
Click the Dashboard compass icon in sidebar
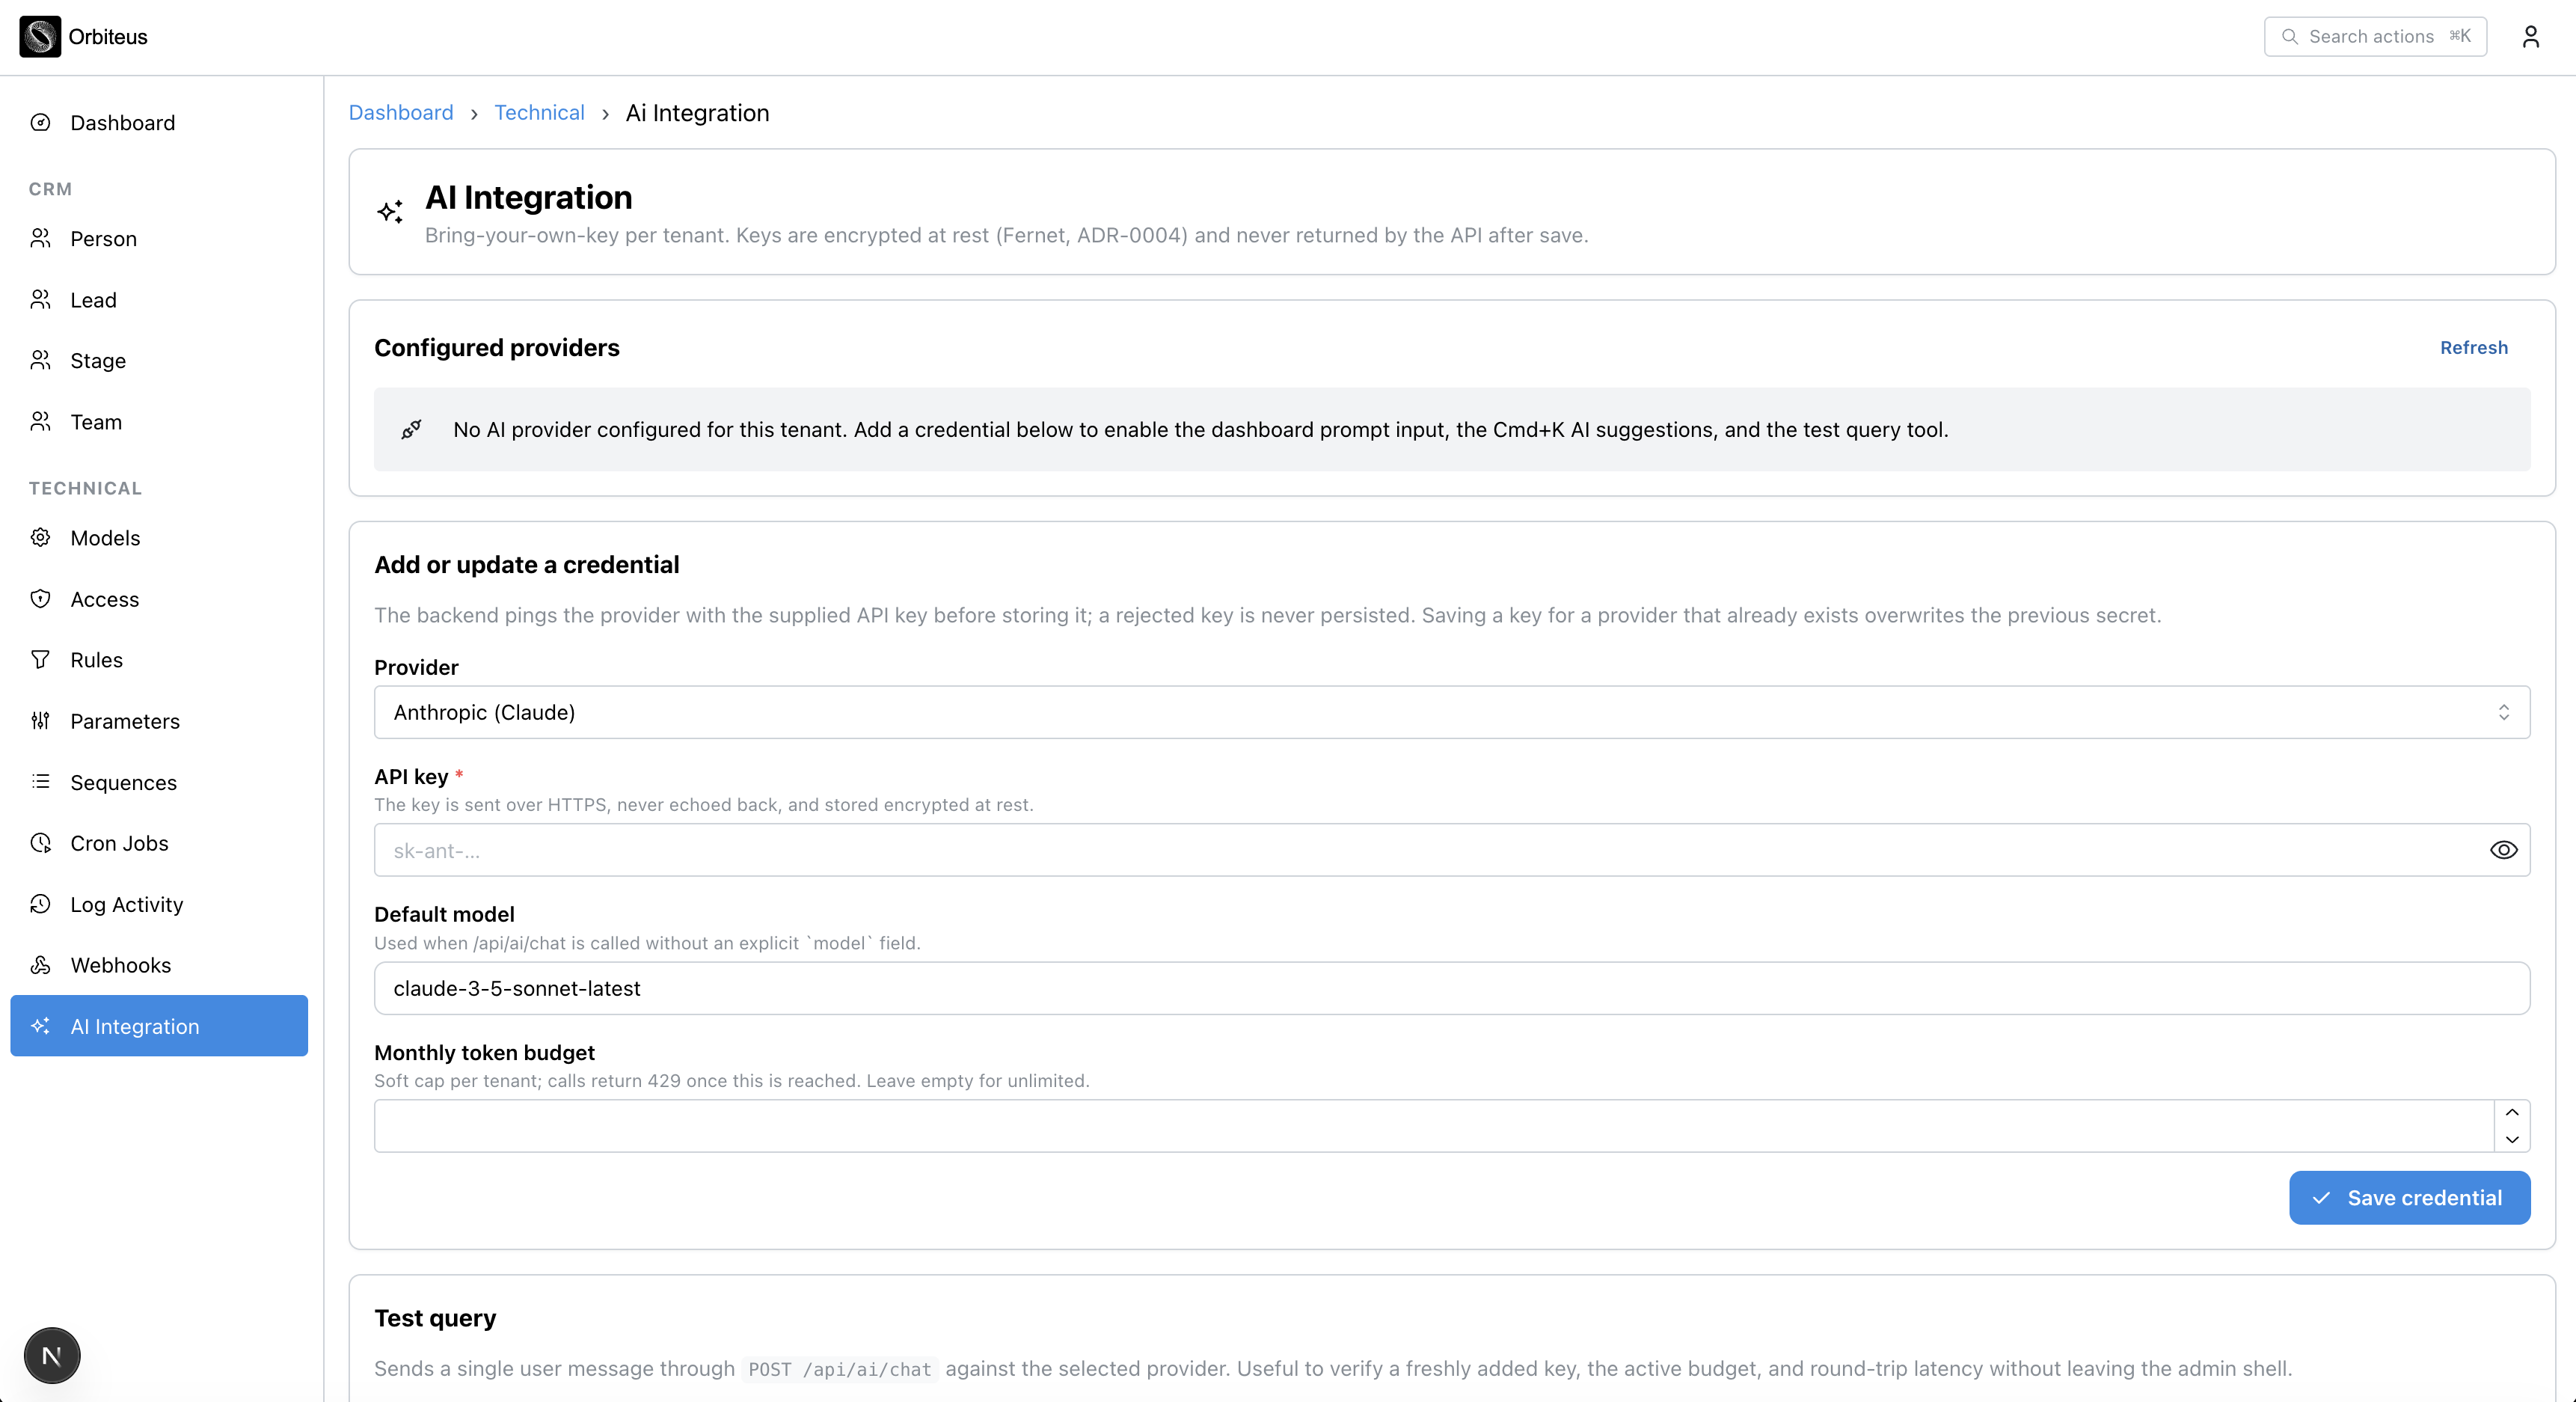(41, 123)
